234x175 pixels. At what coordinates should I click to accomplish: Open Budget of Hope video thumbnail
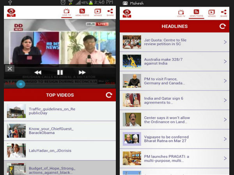[x=16, y=169]
